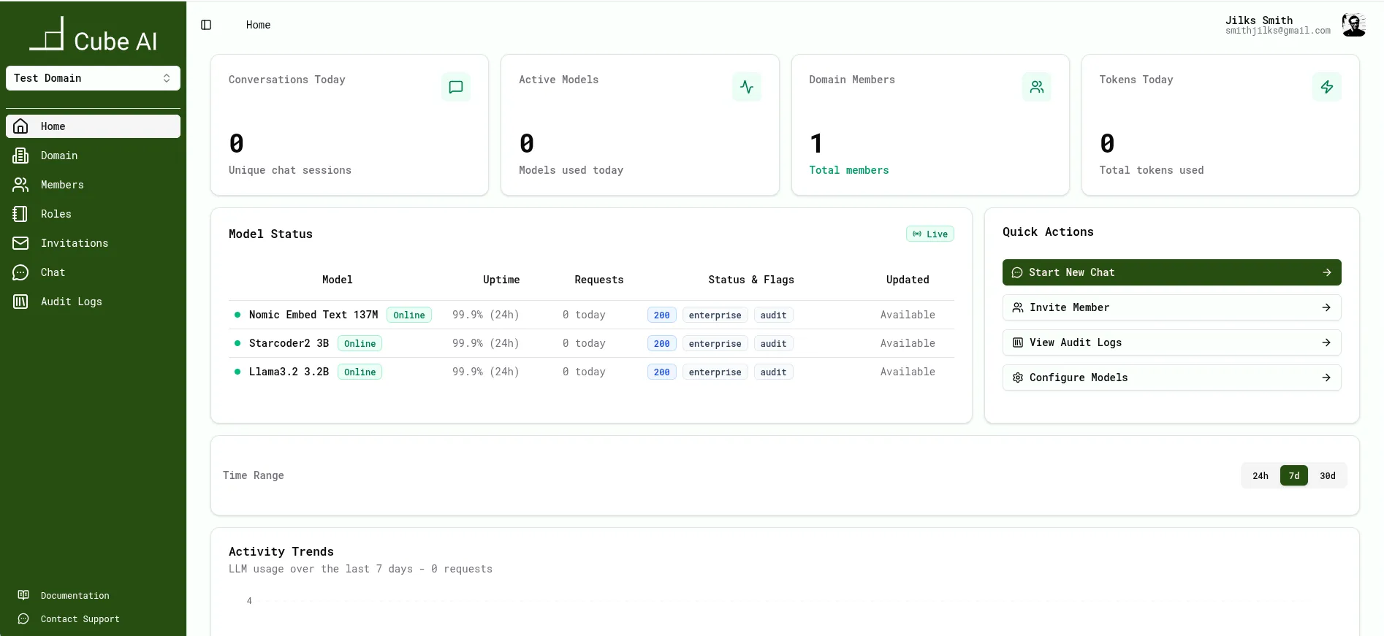Click the Configure Models arrow icon
The image size is (1384, 636).
click(x=1326, y=378)
